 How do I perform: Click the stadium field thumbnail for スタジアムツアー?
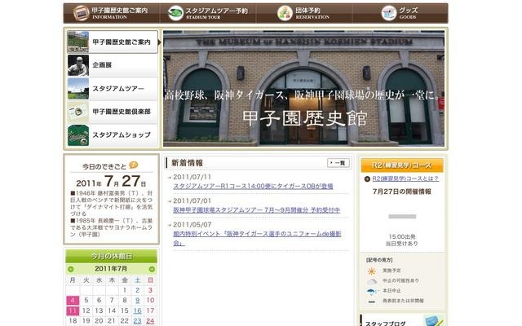pyautogui.click(x=78, y=89)
